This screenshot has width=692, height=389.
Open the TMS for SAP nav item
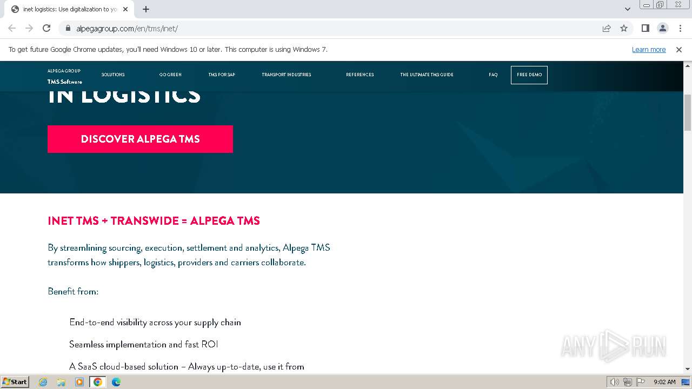tap(222, 75)
